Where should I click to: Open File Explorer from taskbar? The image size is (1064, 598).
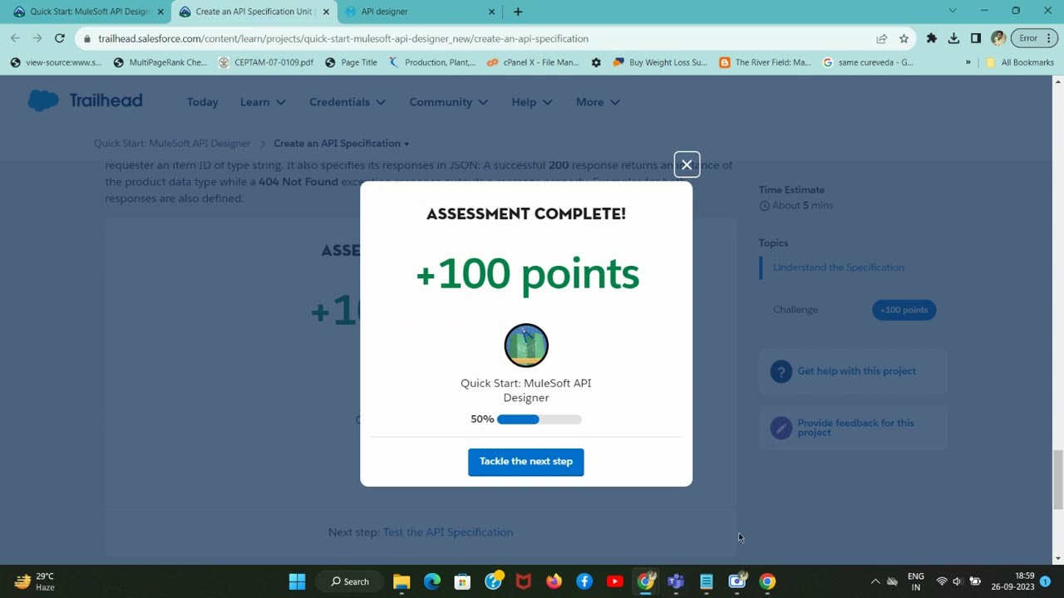coord(401,581)
